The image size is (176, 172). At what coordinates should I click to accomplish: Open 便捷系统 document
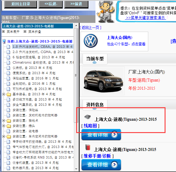point(34,73)
